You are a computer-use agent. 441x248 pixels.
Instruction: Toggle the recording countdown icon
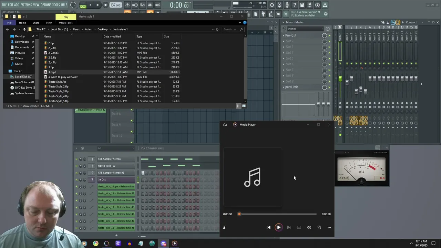[x=143, y=5]
